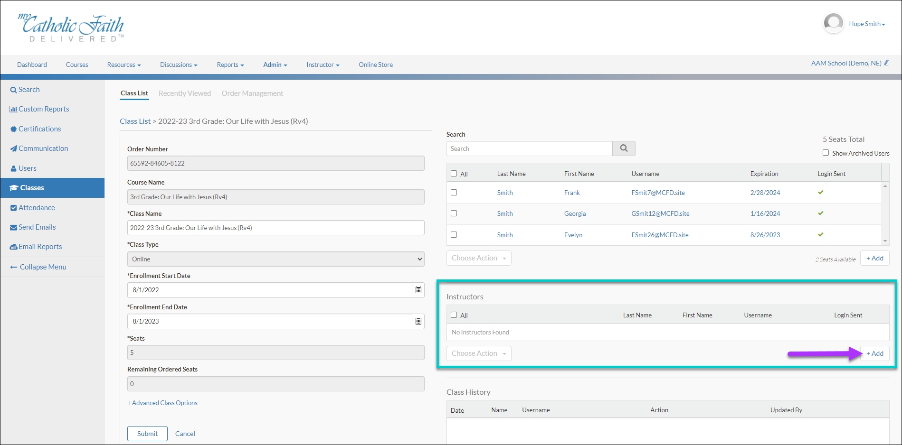
Task: Click the Search magnifier icon in sidebar
Action: (x=13, y=90)
